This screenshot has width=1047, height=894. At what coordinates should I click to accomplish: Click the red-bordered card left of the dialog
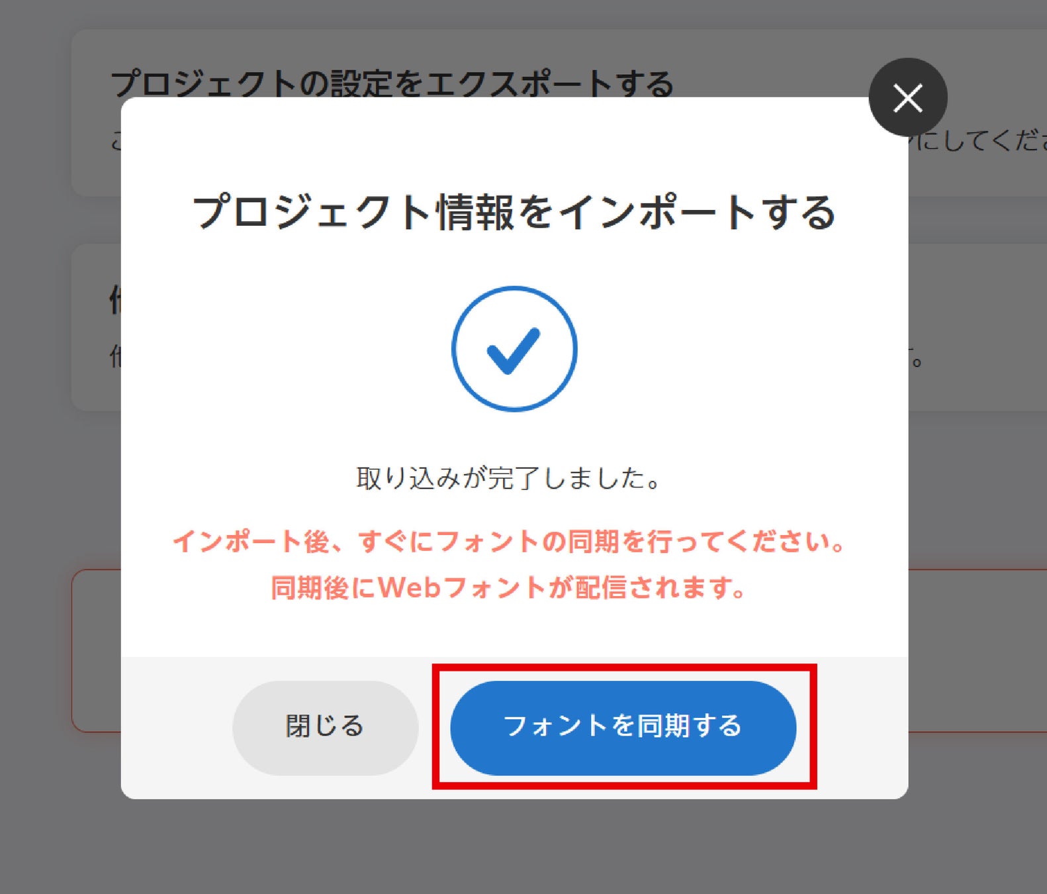coord(96,650)
